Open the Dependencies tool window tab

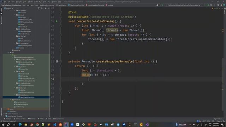pyautogui.click(x=58, y=119)
